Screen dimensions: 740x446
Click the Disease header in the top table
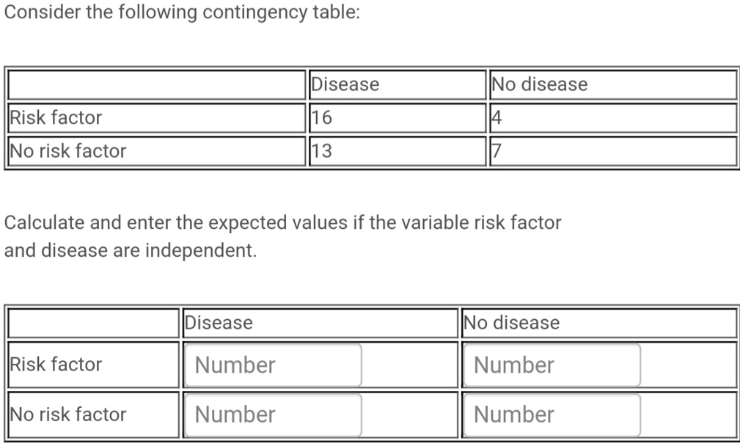(x=344, y=84)
